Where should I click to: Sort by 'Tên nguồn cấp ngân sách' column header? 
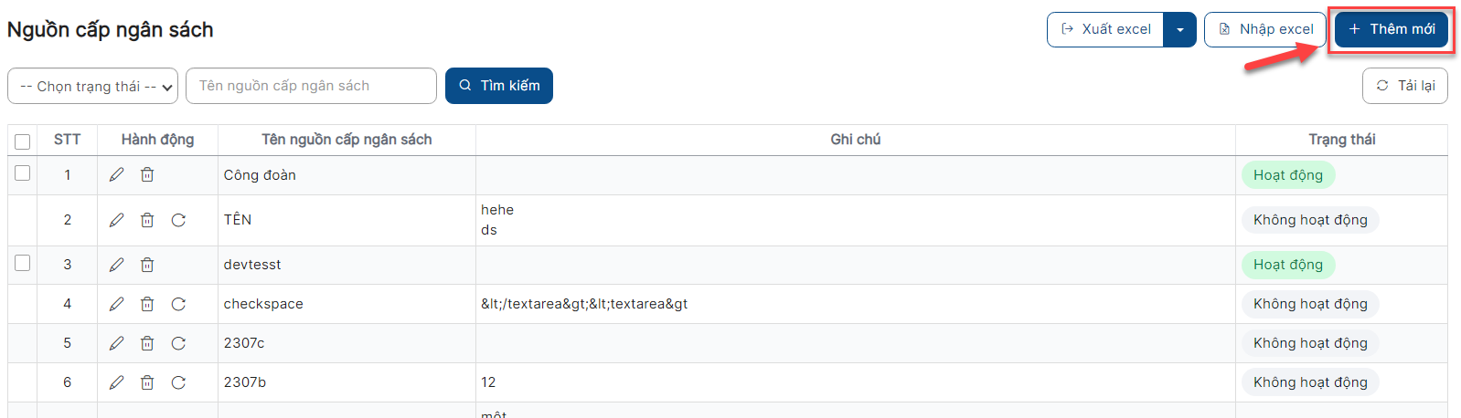[x=347, y=140]
